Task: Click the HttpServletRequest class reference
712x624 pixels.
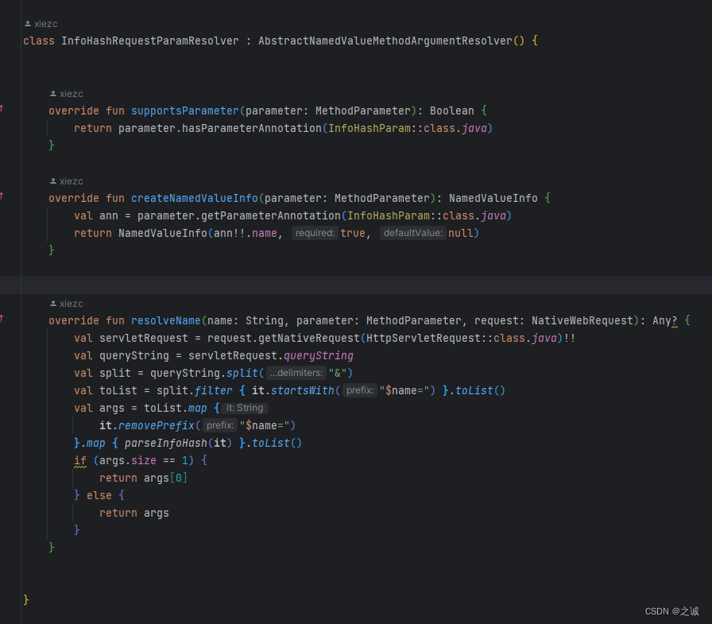Action: pyautogui.click(x=424, y=339)
